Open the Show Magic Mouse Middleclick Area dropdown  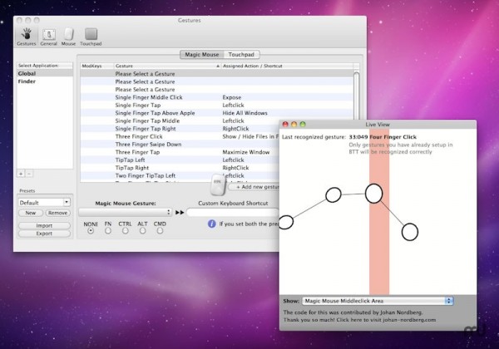coord(378,301)
